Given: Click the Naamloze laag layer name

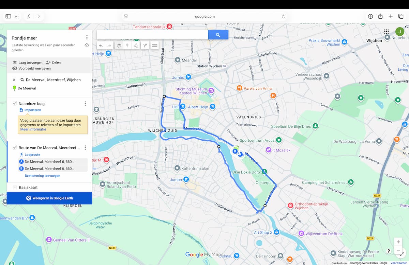Looking at the screenshot, I should click(x=32, y=104).
